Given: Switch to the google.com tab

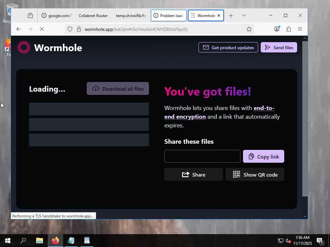Looking at the screenshot, I should coord(56,15).
